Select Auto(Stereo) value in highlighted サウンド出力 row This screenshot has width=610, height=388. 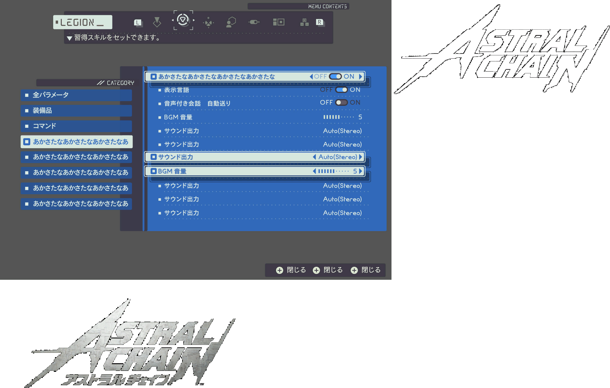pos(338,157)
